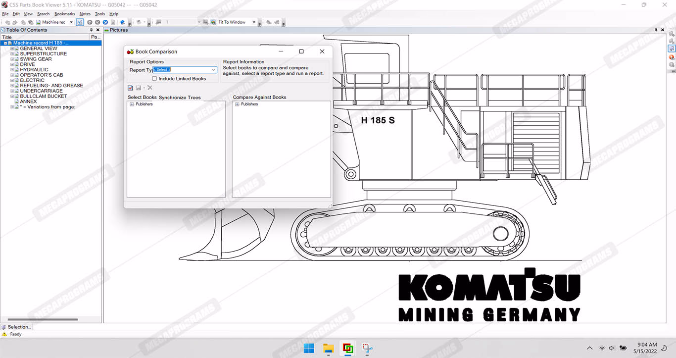676x358 pixels.
Task: Open the Report Type dropdown
Action: (x=213, y=70)
